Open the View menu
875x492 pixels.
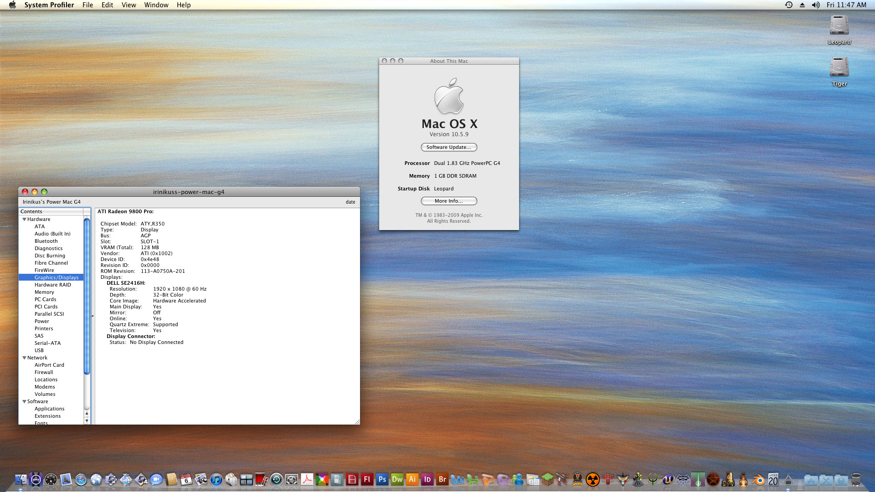click(129, 5)
